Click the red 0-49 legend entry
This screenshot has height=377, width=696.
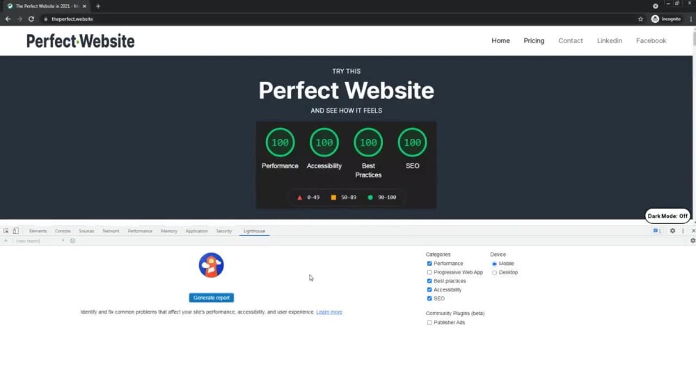tap(308, 198)
